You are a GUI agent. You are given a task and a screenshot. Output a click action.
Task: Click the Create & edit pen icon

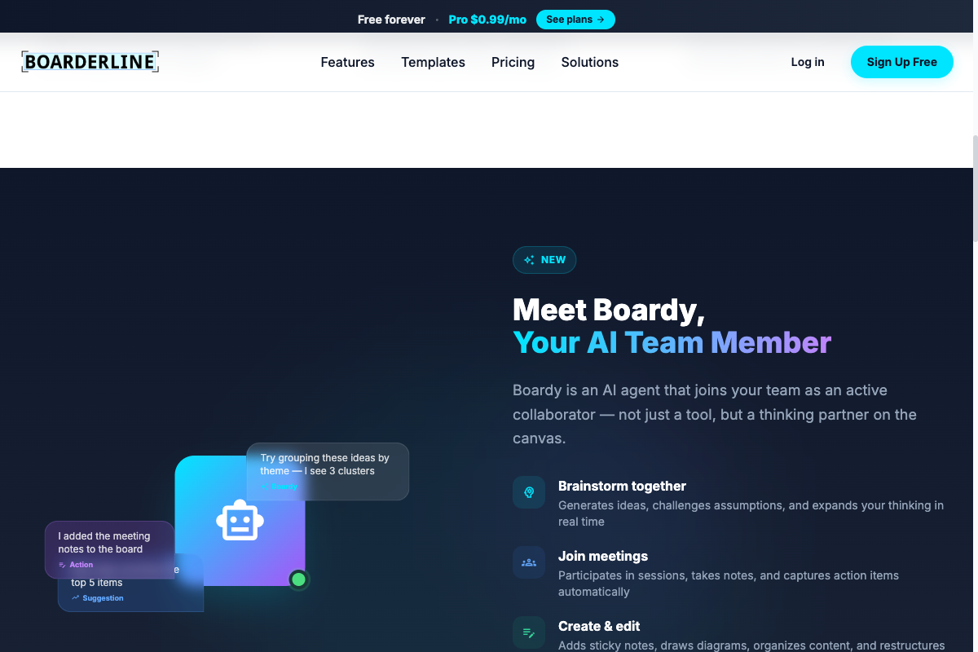(x=528, y=632)
